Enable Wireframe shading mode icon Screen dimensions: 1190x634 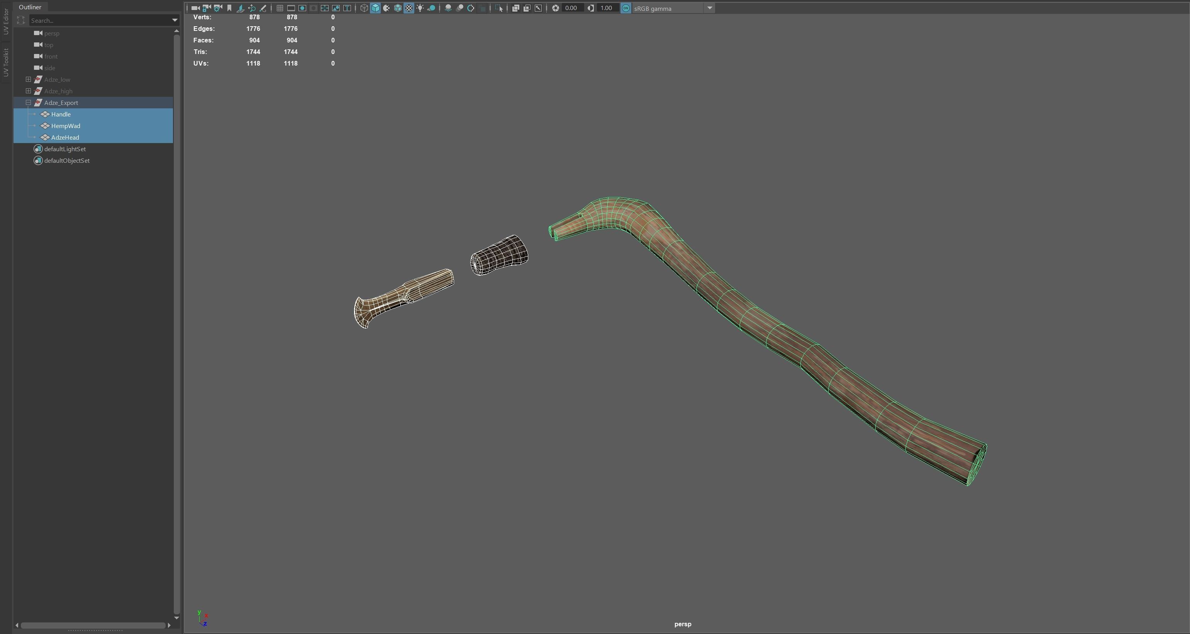[364, 8]
